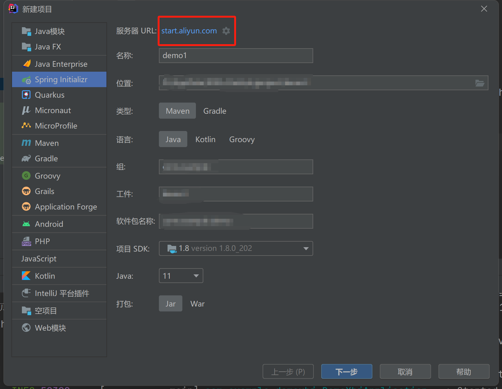Click the Web模块 globe icon
This screenshot has height=389, width=502.
pyautogui.click(x=27, y=328)
